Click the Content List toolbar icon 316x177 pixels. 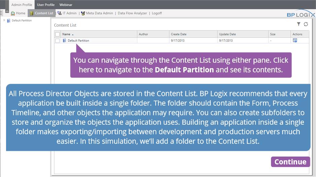(32, 13)
